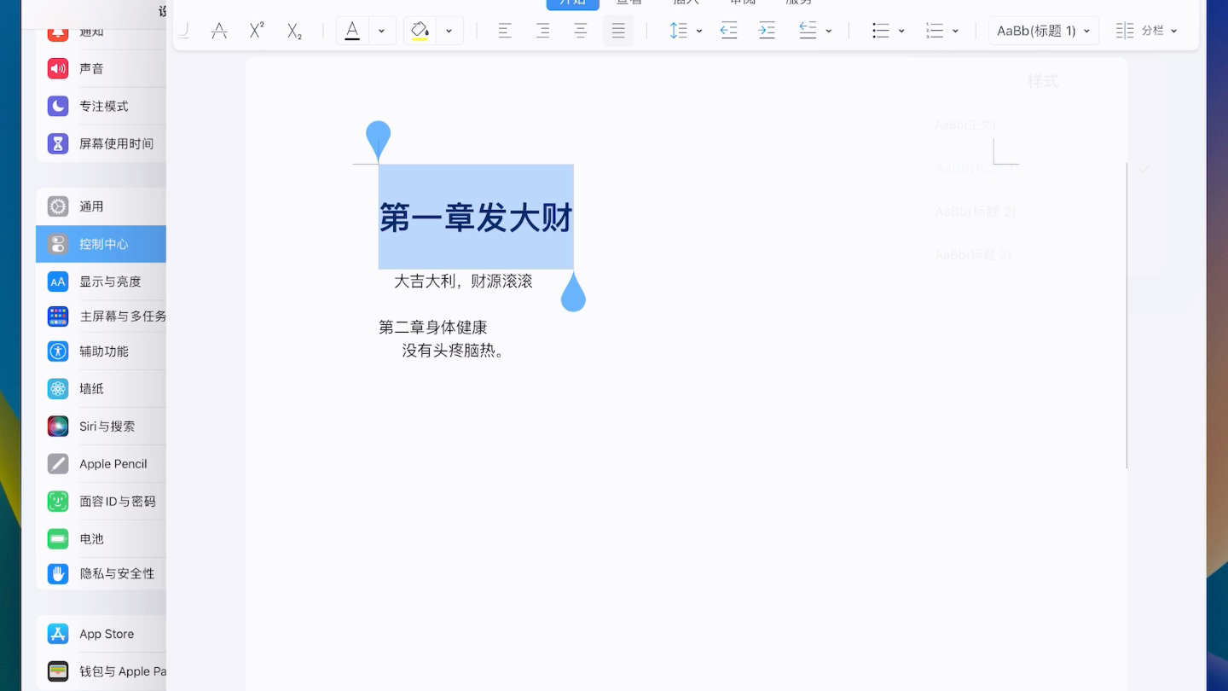Choose AaBb(标题 3) in the style list
The image size is (1228, 691).
click(973, 254)
